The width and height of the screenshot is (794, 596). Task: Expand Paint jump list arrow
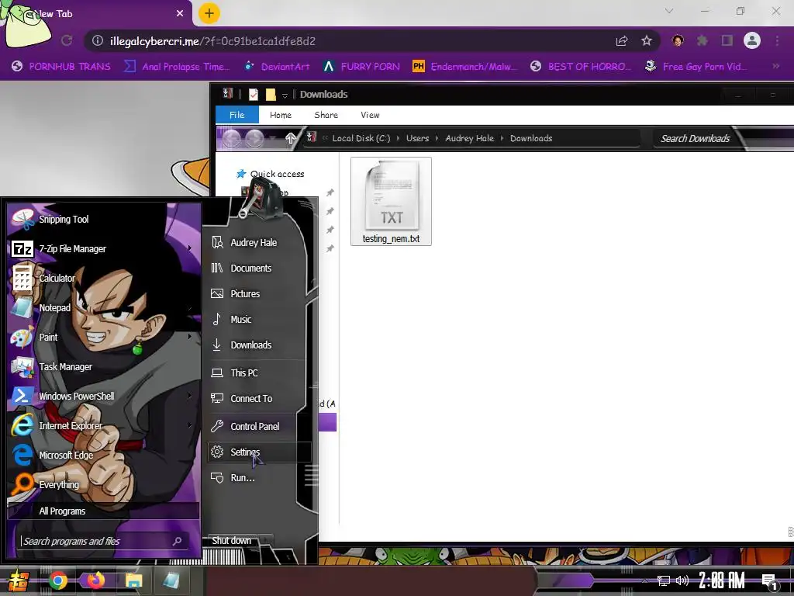click(x=190, y=337)
